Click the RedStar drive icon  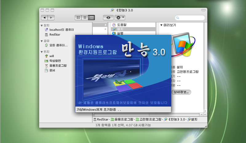(x=46, y=35)
